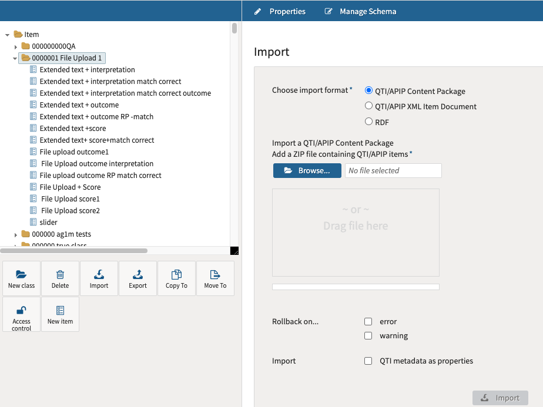Click the Export icon

tap(138, 274)
